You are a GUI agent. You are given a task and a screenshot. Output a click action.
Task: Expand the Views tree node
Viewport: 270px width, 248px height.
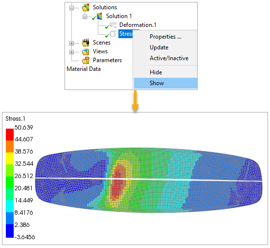pos(71,52)
